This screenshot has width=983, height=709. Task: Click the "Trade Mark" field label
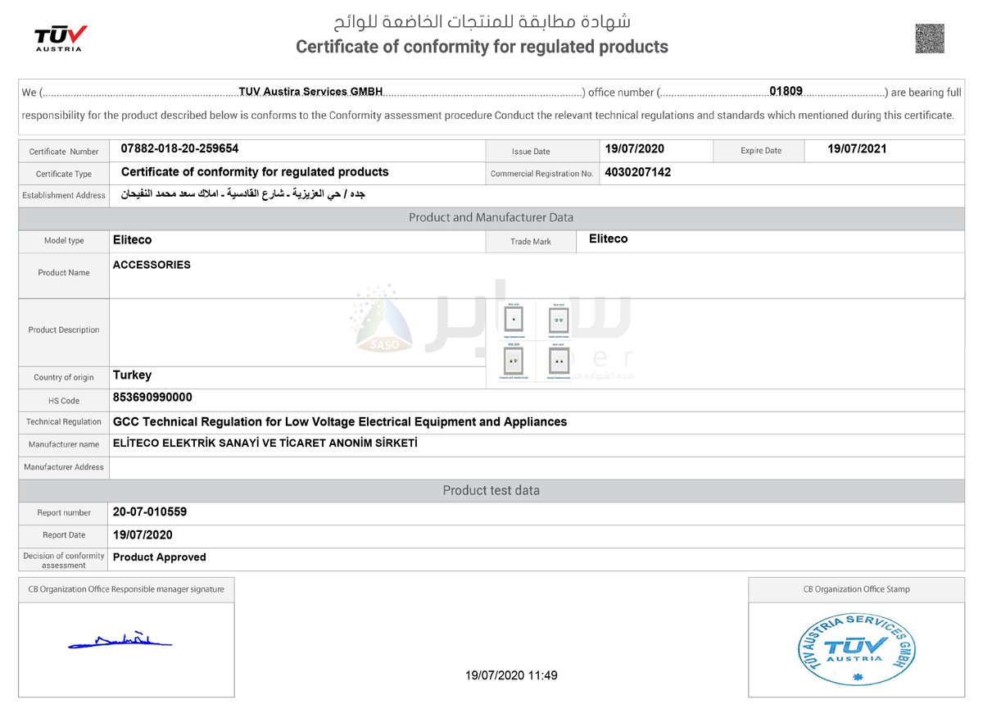(x=531, y=242)
